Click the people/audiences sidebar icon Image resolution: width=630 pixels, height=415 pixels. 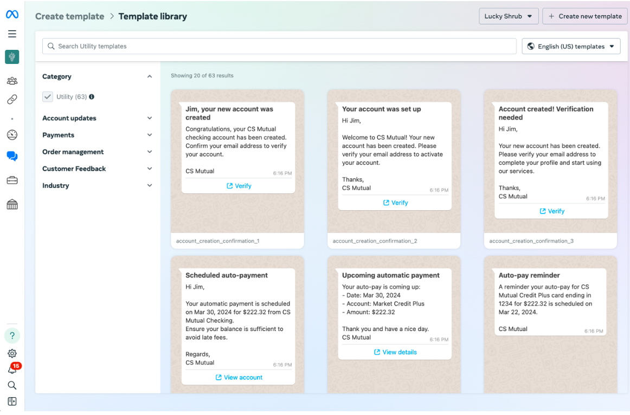point(12,81)
